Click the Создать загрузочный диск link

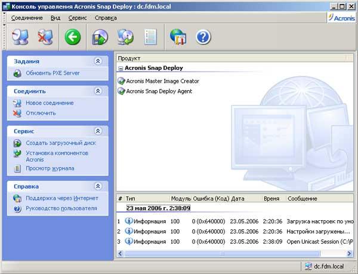click(61, 143)
